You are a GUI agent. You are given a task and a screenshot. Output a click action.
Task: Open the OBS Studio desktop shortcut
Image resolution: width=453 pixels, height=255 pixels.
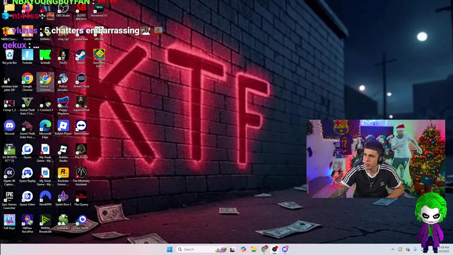click(63, 11)
